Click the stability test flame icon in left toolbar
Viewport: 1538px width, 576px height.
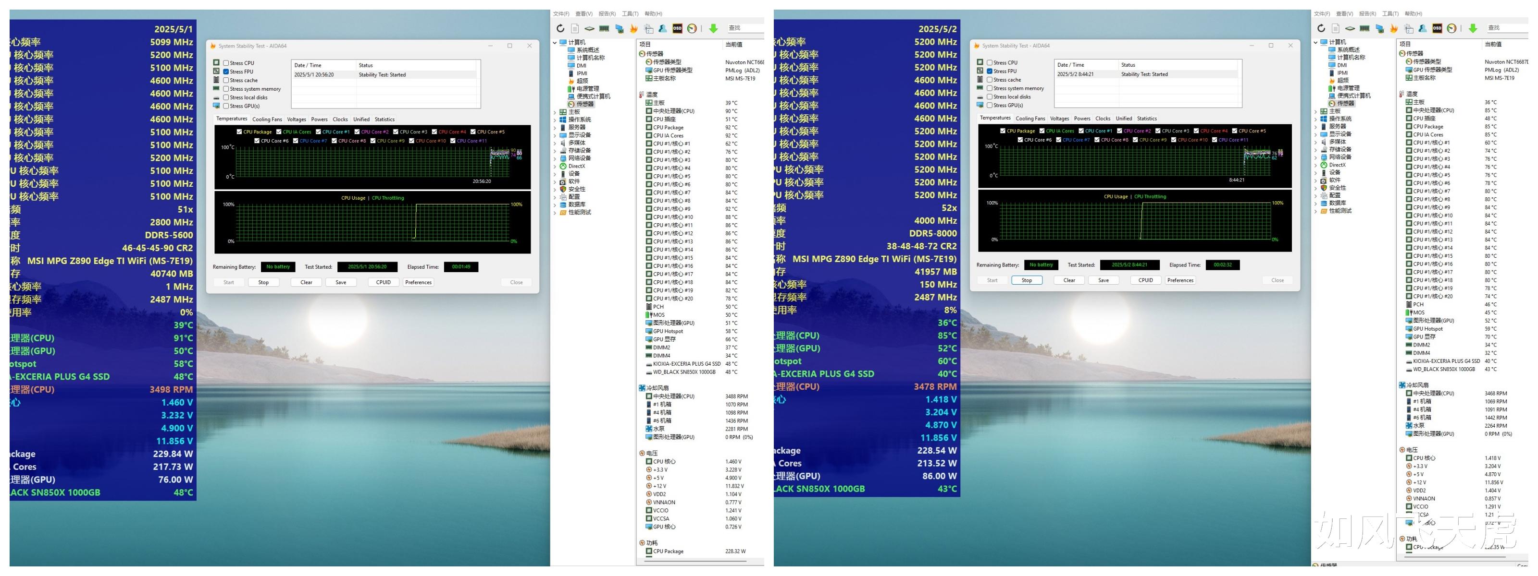(x=633, y=28)
